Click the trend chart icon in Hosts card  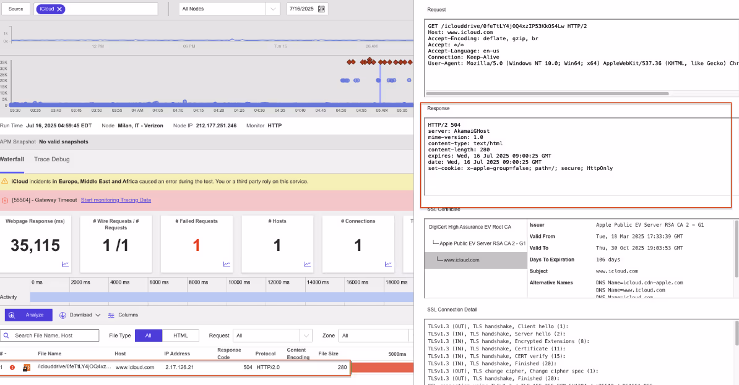tap(307, 264)
